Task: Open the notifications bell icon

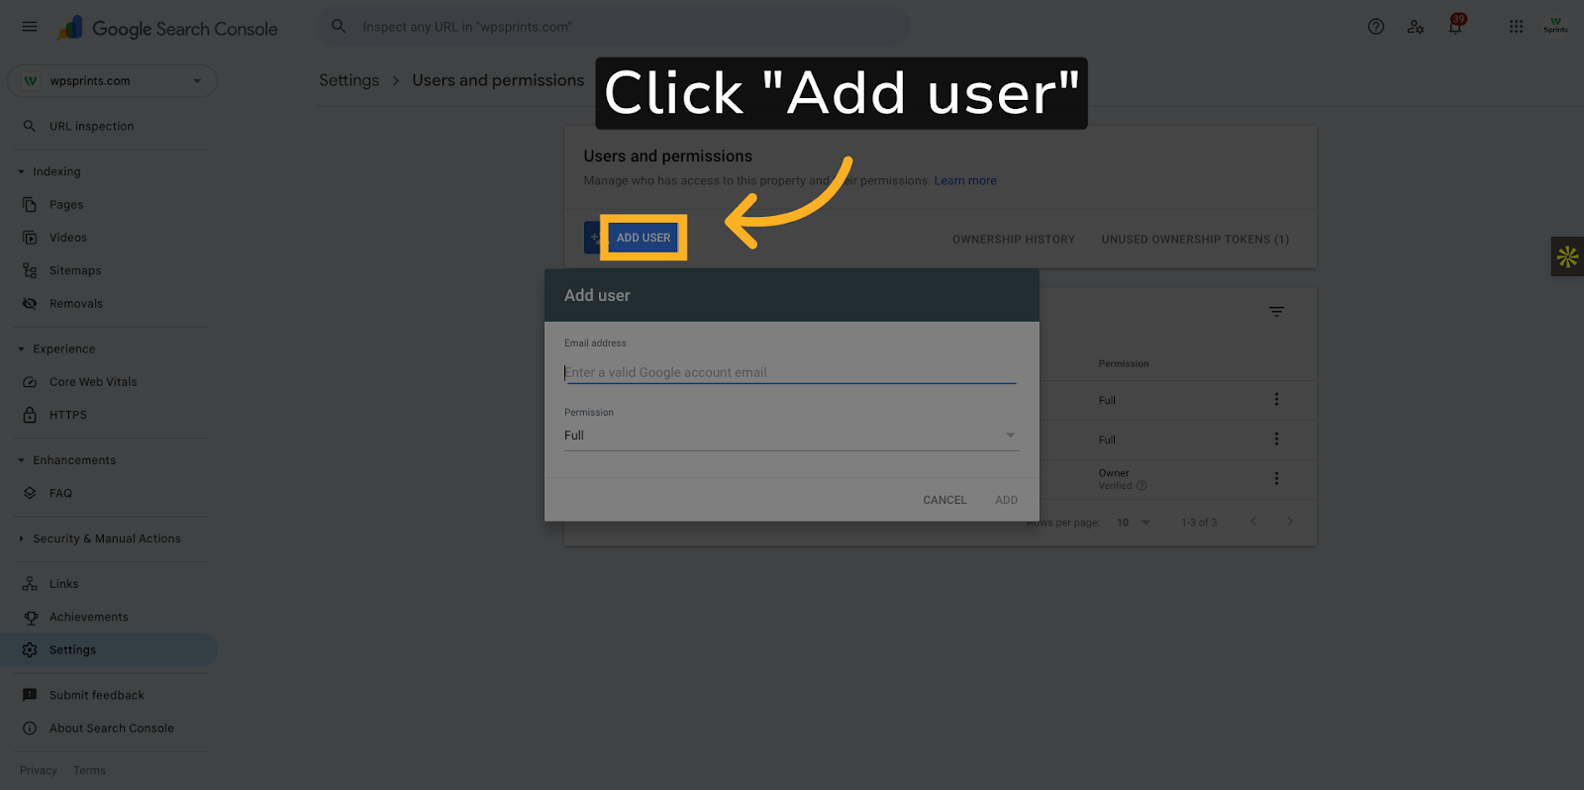Action: point(1455,27)
